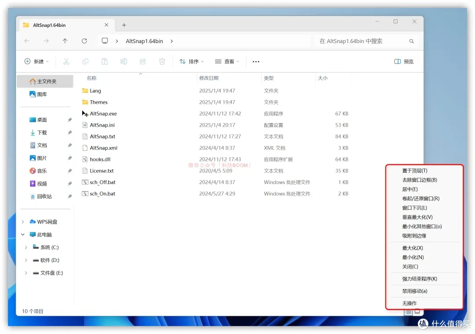The width and height of the screenshot is (475, 334).
Task: Close the AltSnap1.64bin tab
Action: point(106,25)
